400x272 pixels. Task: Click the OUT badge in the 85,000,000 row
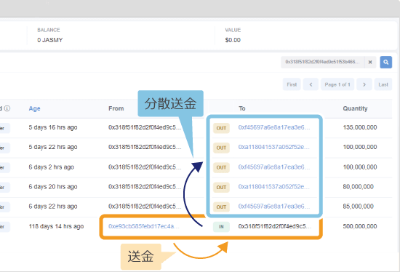pyautogui.click(x=221, y=207)
